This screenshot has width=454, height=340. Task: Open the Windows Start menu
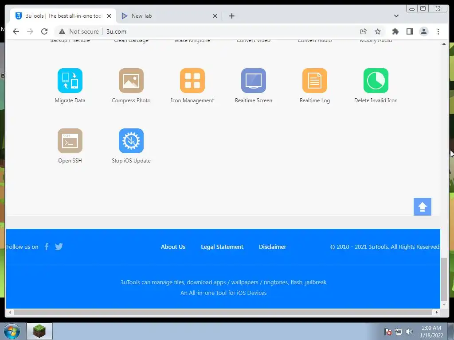pos(12,331)
